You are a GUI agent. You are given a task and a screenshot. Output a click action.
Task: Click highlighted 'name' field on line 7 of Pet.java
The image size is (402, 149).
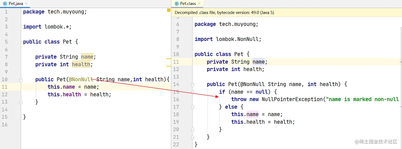[87, 57]
